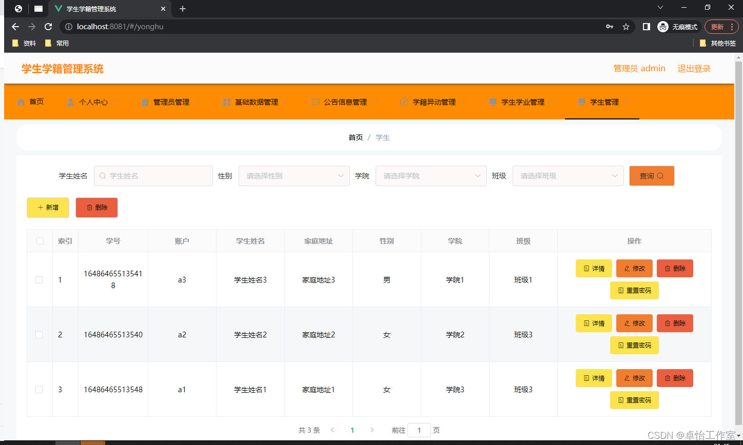Check the row checkbox for 学生姓名2
This screenshot has width=743, height=445.
(x=39, y=335)
